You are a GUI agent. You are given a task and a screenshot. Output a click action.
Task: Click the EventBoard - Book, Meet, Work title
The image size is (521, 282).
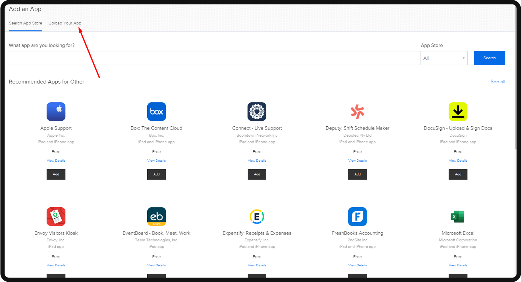[156, 233]
